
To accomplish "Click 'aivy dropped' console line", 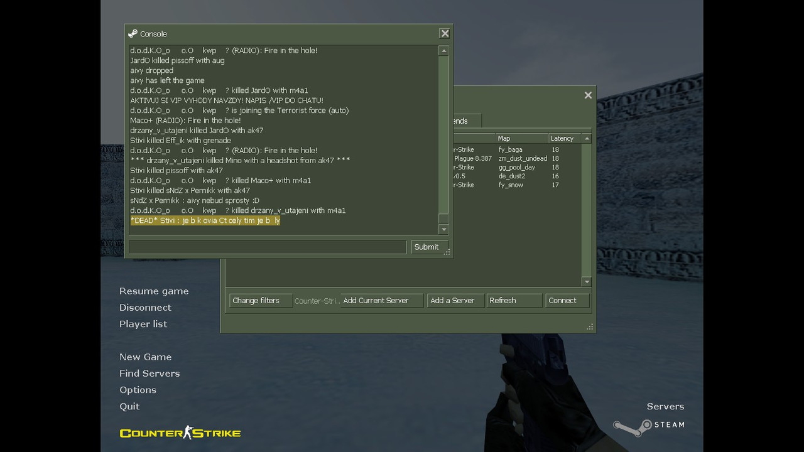I will (151, 71).
